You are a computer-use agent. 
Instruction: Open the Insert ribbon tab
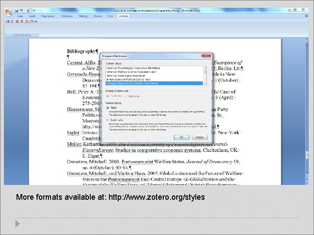[32, 16]
